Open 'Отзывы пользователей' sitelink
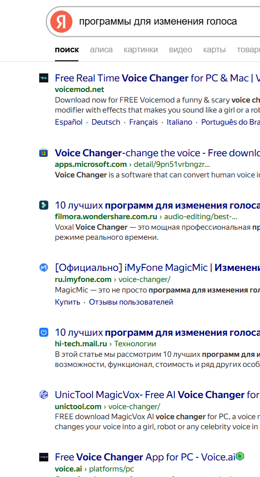 [131, 302]
